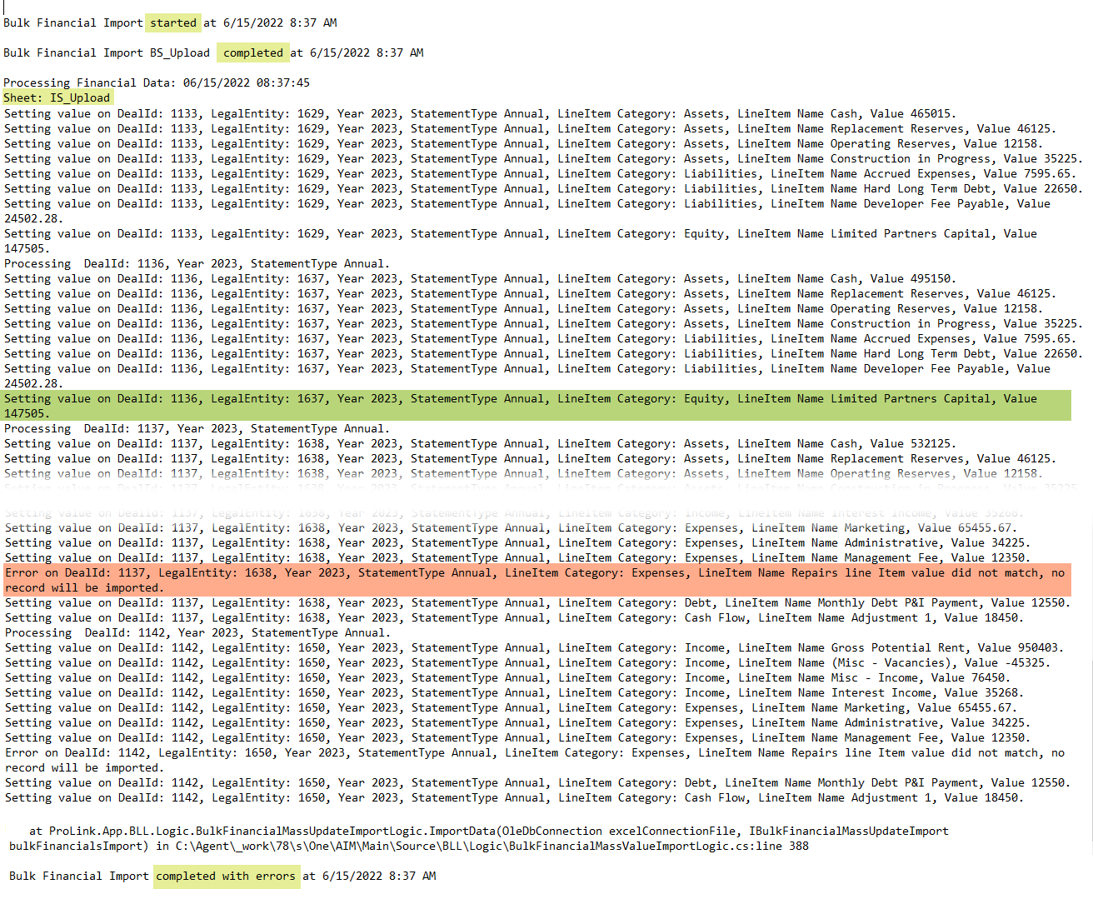This screenshot has width=1093, height=899.
Task: Click the DealId 1133 Cash Value 465015 line
Action: click(x=480, y=113)
